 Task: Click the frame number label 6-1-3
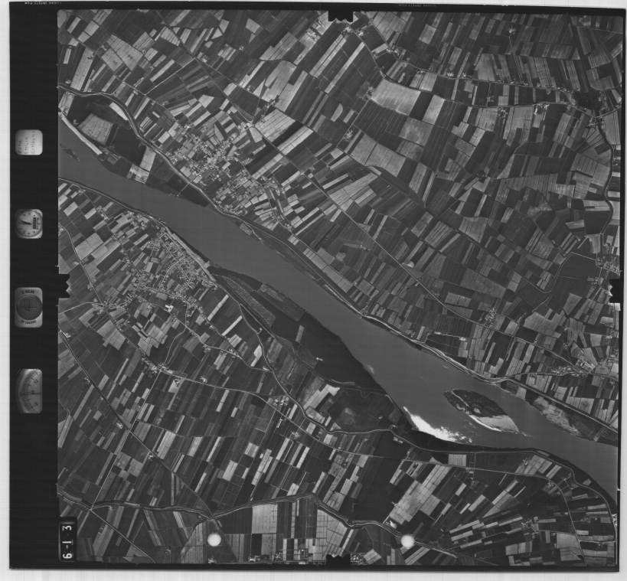(67, 540)
